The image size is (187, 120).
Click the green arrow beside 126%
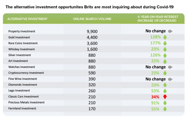pyautogui.click(x=165, y=55)
